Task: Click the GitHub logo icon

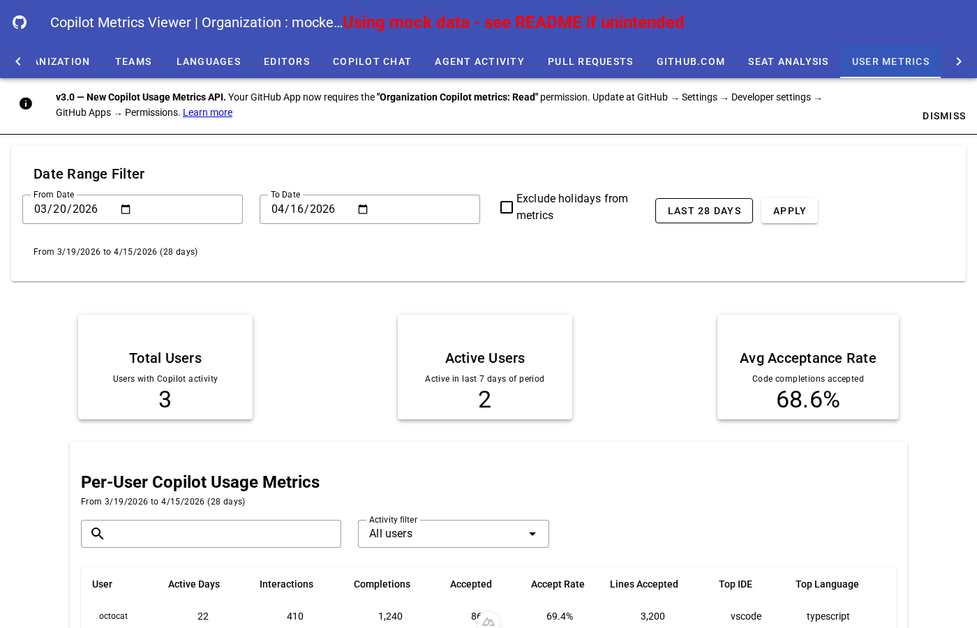Action: [x=20, y=22]
